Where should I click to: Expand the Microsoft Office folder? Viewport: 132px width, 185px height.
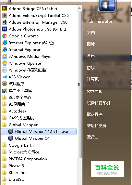[x=20, y=152]
